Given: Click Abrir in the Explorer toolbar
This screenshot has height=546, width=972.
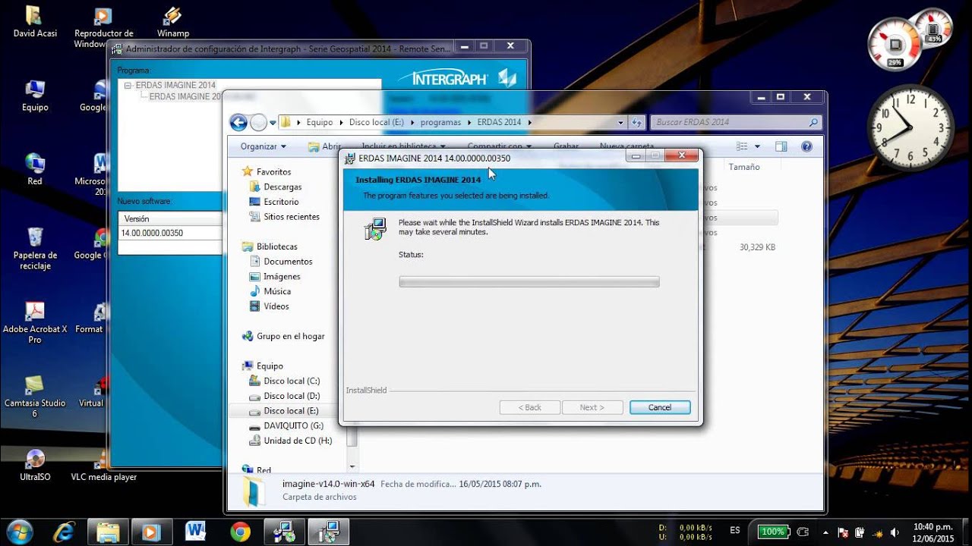Looking at the screenshot, I should [325, 146].
